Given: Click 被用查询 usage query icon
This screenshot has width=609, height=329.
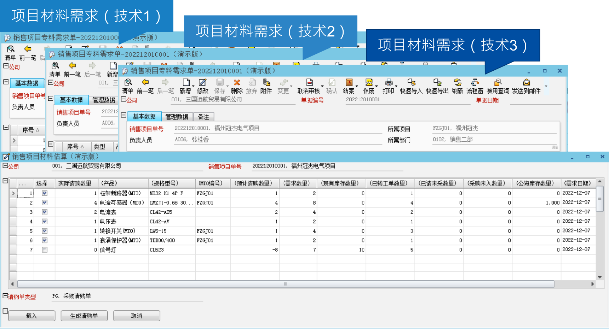Looking at the screenshot, I should pyautogui.click(x=498, y=82).
